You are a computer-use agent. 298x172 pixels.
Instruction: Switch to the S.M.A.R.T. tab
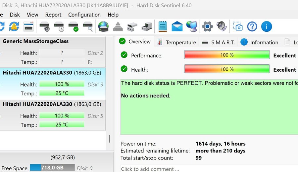(219, 42)
